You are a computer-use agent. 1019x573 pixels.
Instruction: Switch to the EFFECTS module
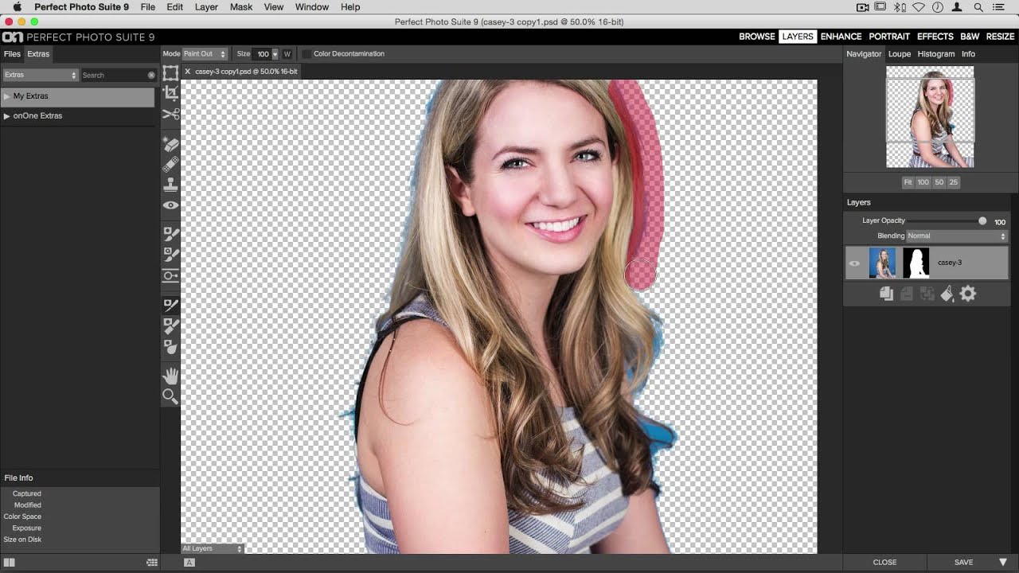[935, 37]
